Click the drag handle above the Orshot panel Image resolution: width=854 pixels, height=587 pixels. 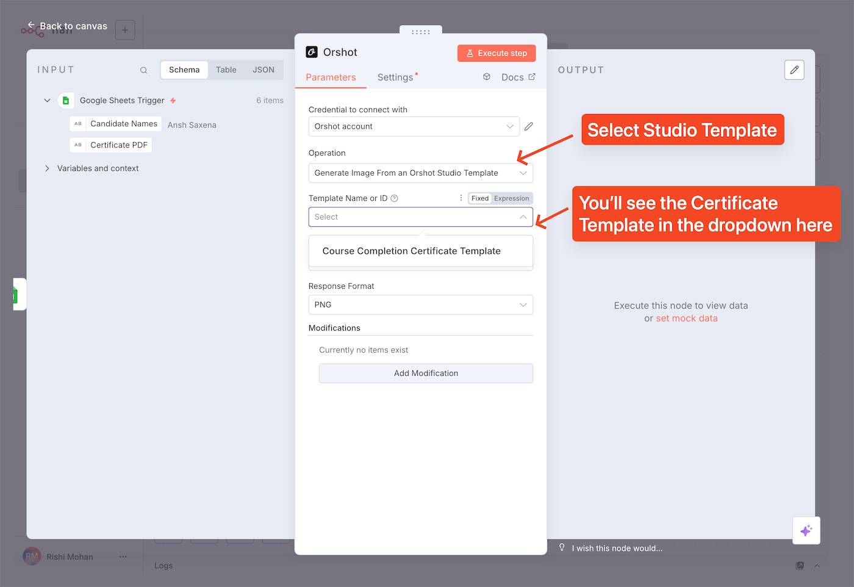[x=421, y=32]
